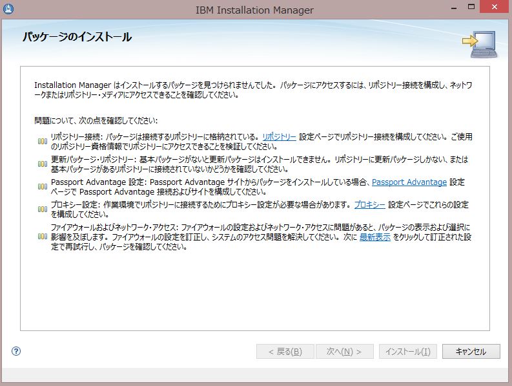Click the ファイアウォールおよびネットワーク・アクセス: text
Image resolution: width=512 pixels, height=386 pixels.
pyautogui.click(x=261, y=237)
